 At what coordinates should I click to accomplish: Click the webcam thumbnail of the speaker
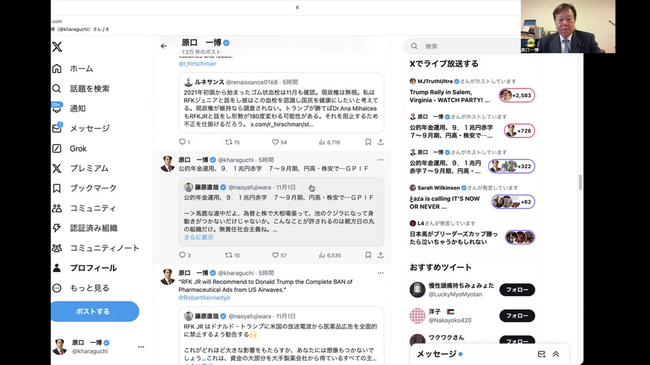click(x=568, y=26)
